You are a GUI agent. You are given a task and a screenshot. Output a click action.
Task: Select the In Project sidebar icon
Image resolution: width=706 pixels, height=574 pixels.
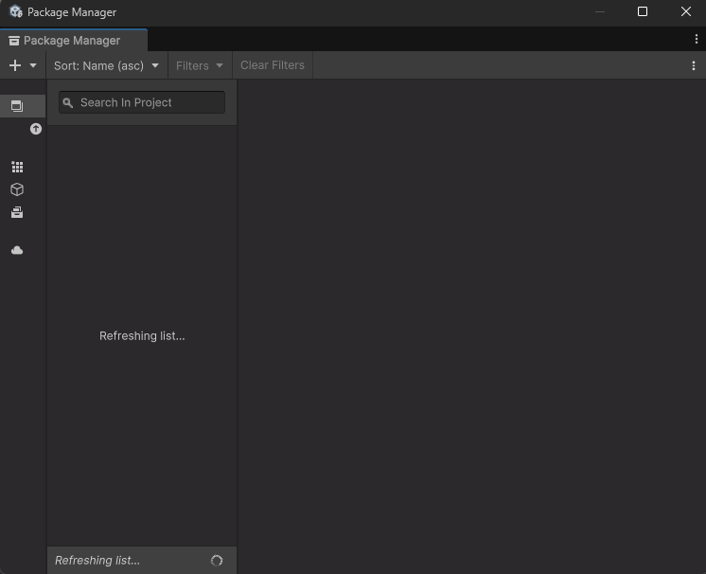tap(17, 106)
